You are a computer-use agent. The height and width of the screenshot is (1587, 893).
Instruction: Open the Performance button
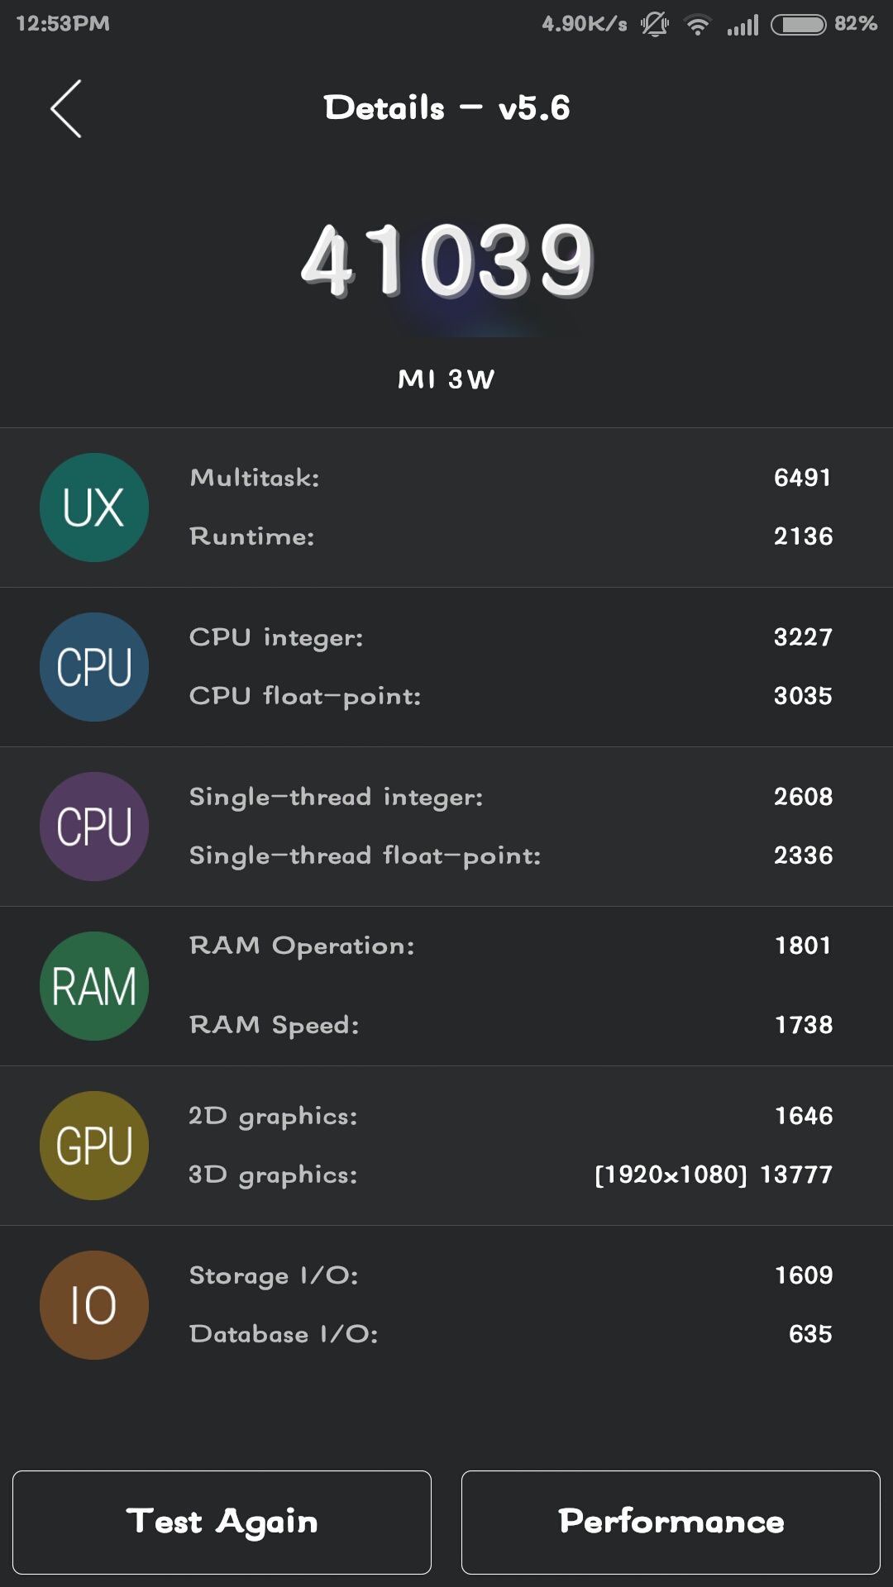pyautogui.click(x=671, y=1523)
